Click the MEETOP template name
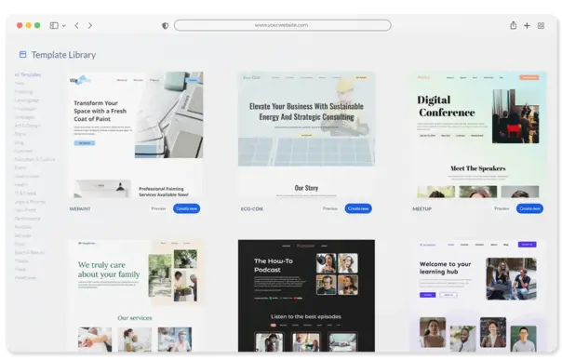562x360 pixels. (x=421, y=208)
